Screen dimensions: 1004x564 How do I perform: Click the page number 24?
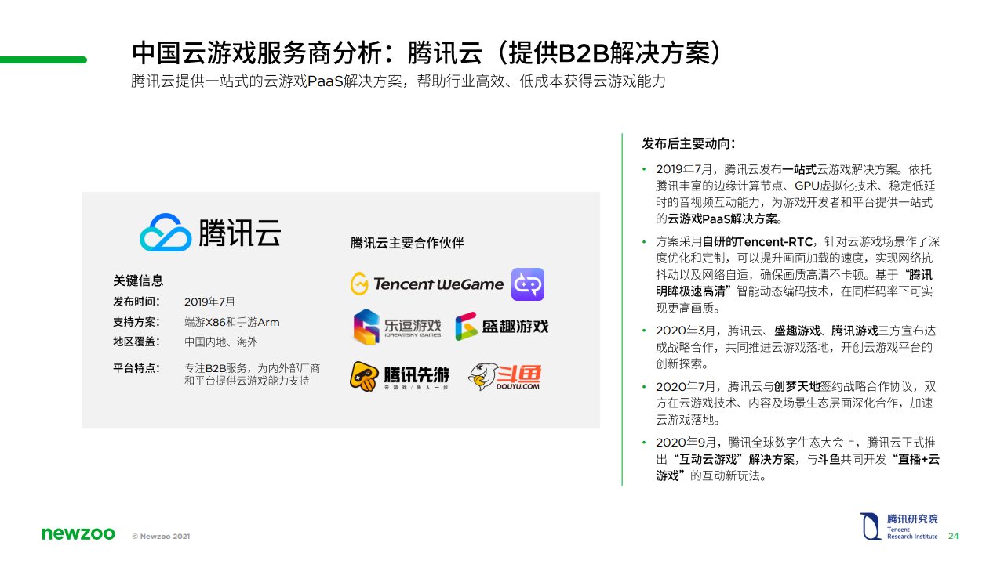pyautogui.click(x=954, y=537)
